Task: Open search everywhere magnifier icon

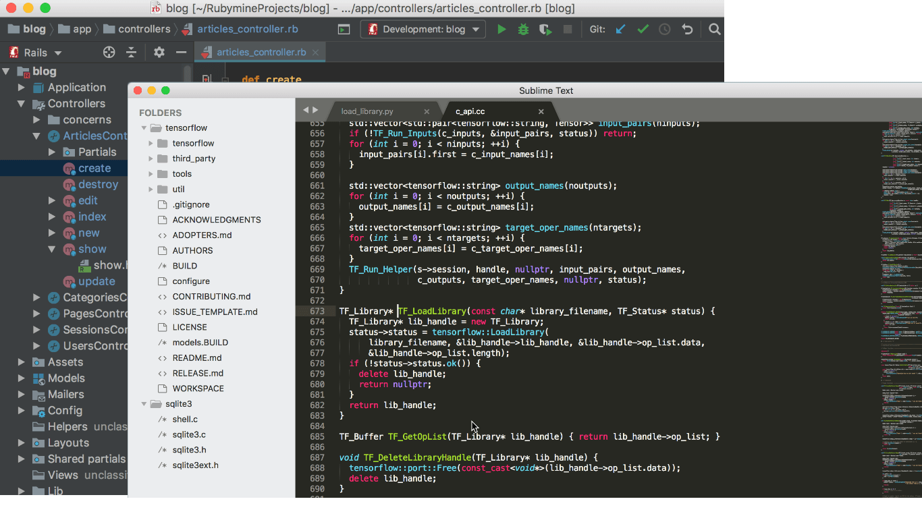Action: pos(715,30)
